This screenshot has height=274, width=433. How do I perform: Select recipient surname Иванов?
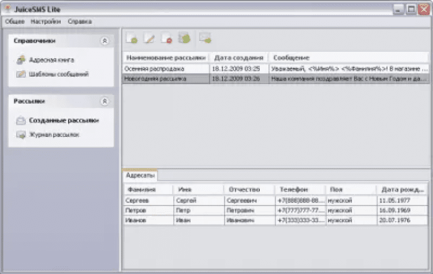148,220
